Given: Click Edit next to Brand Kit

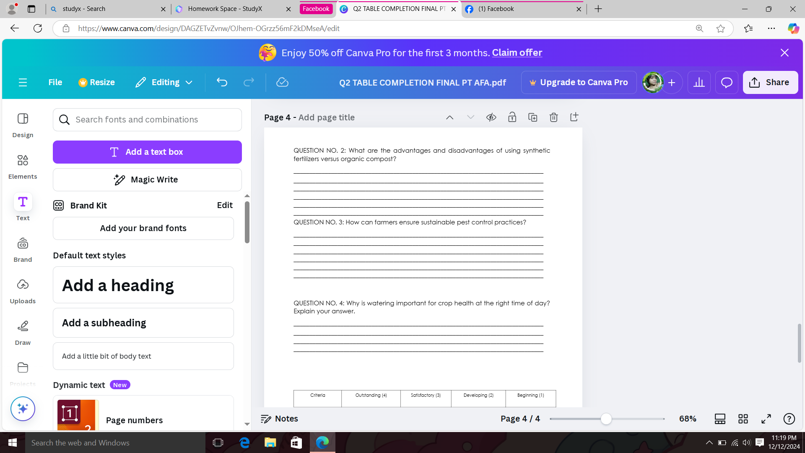Looking at the screenshot, I should coord(225,205).
